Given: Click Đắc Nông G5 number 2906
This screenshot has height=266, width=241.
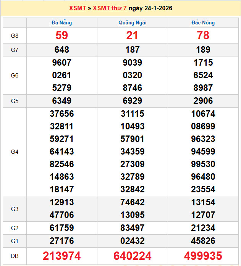Looking at the screenshot, I should [x=203, y=101].
